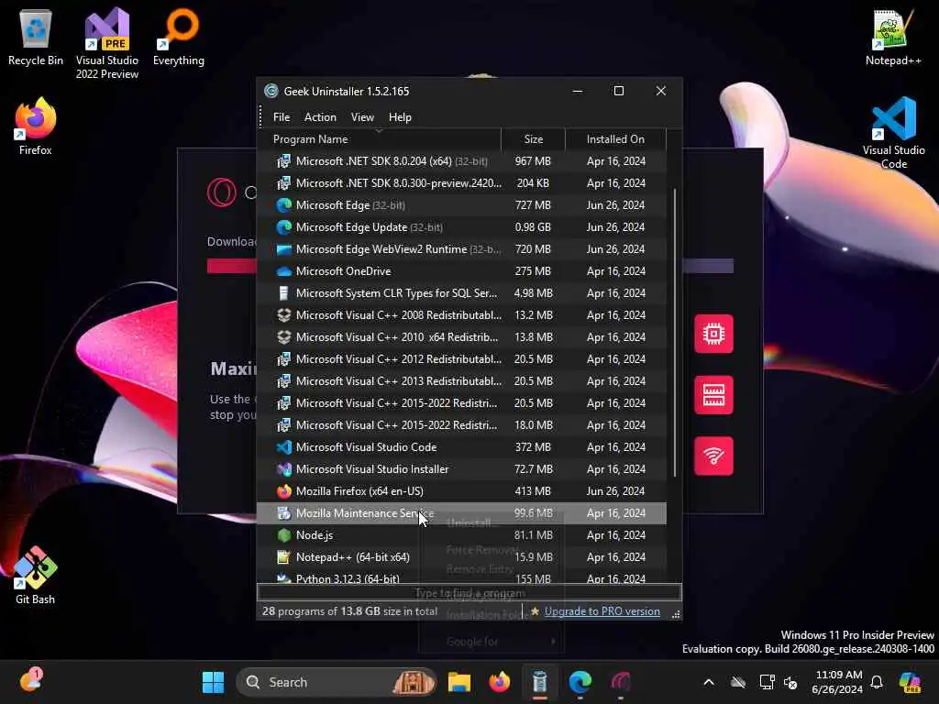This screenshot has width=939, height=704.
Task: Click the CPU limiter icon in Opera window
Action: [x=713, y=334]
